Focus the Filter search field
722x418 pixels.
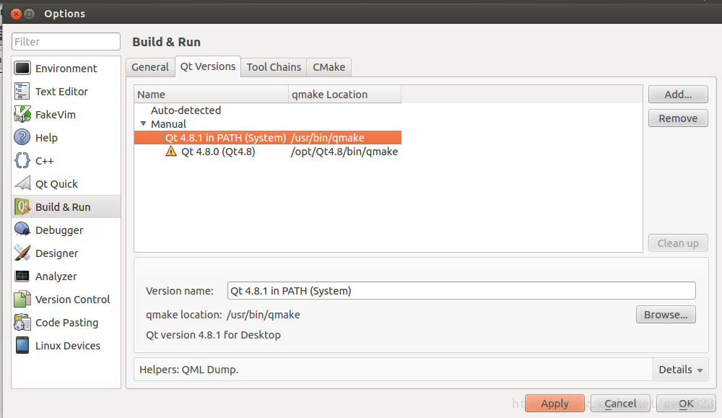pyautogui.click(x=66, y=41)
